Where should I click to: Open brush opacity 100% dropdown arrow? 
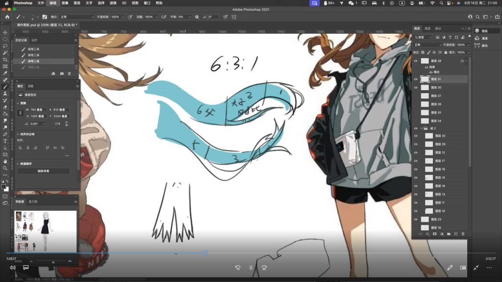point(122,17)
